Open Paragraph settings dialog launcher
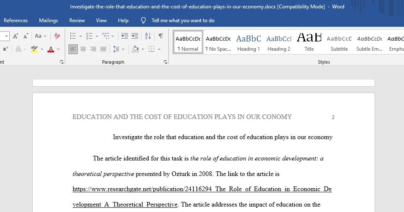The width and height of the screenshot is (404, 212). (x=165, y=62)
